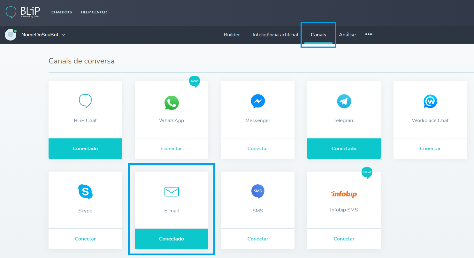Viewport: 474px width, 258px height.
Task: Open the three-dots more menu
Action: (x=369, y=34)
